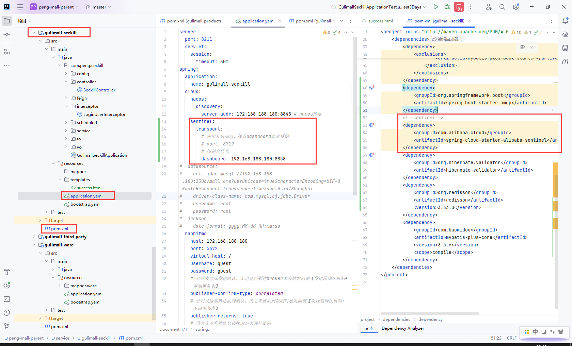Expand the gulimall-third-party module
Image resolution: width=572 pixels, height=346 pixels.
[x=34, y=237]
